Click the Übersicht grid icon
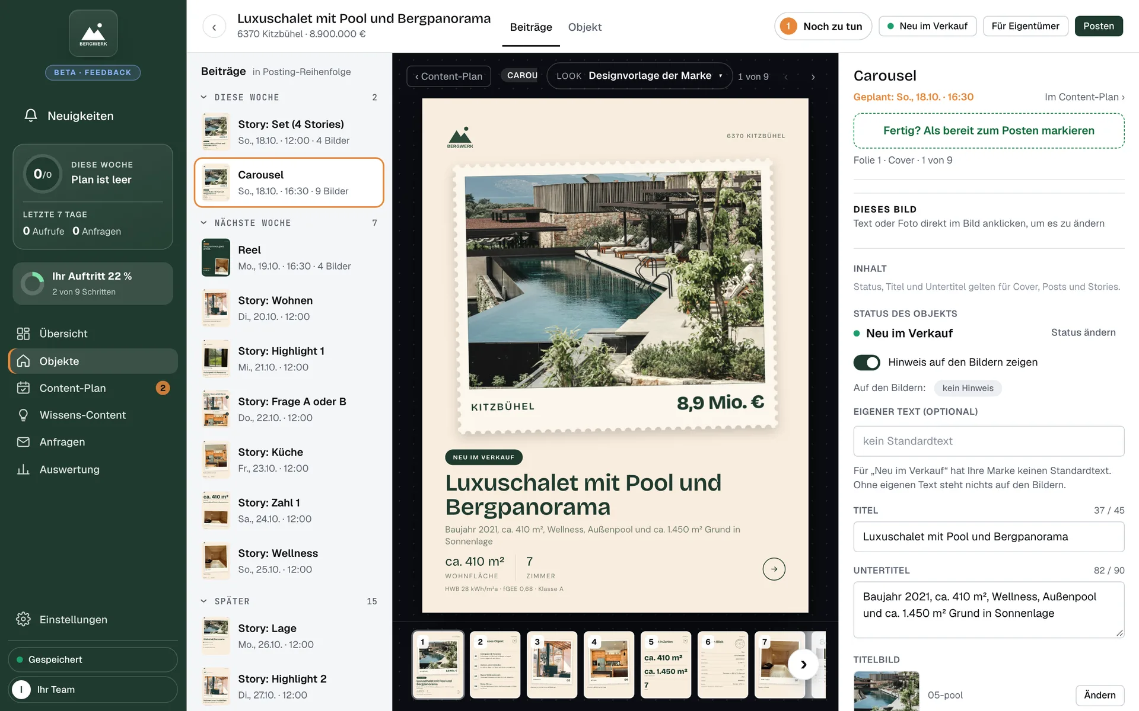 click(23, 334)
